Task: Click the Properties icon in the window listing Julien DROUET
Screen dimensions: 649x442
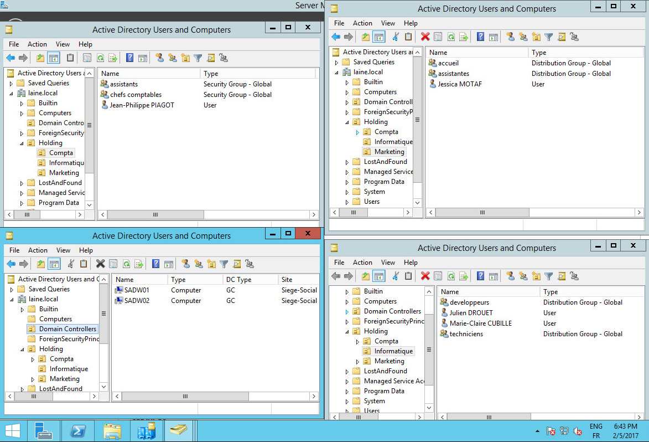Action: [438, 276]
